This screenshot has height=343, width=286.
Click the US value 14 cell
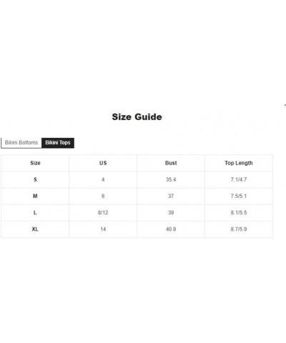(x=103, y=229)
